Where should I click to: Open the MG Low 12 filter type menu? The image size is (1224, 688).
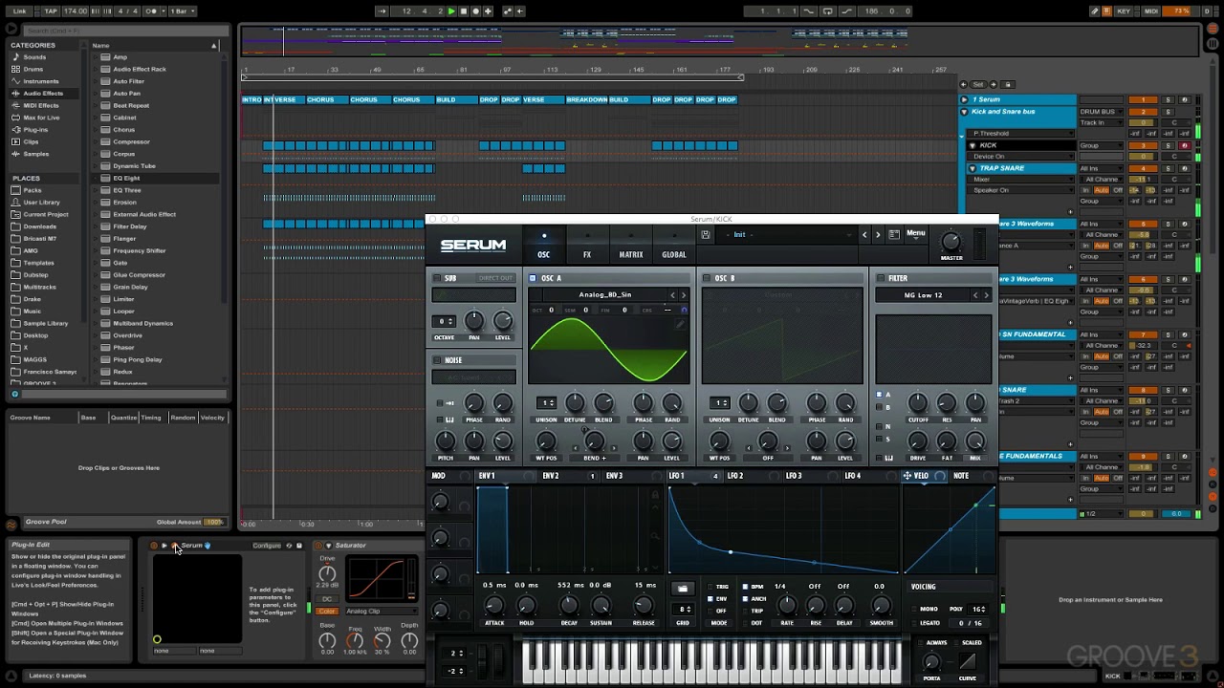tap(923, 295)
